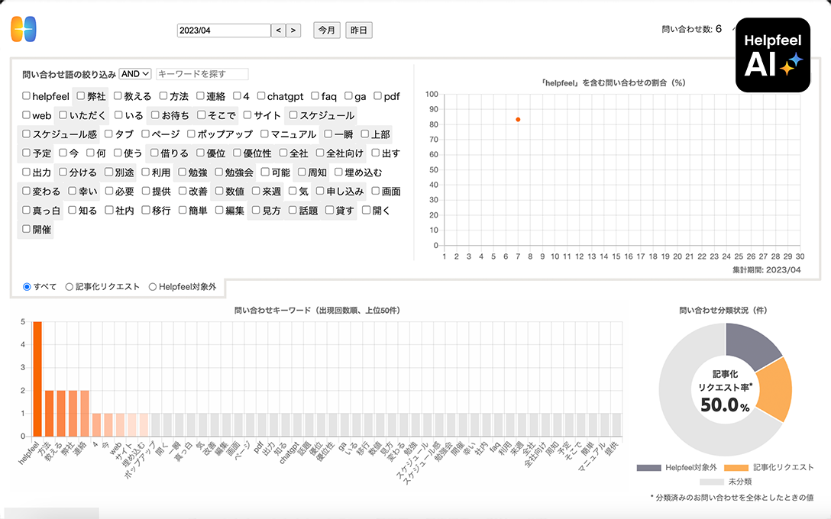Check the 勉強会 keyword checkbox
This screenshot has height=519, width=831.
click(x=218, y=172)
